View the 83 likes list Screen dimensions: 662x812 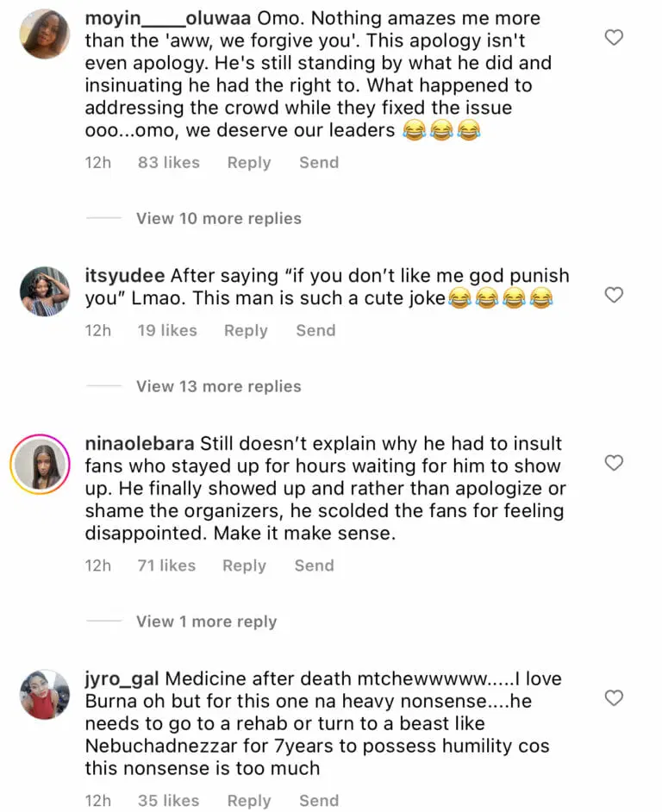pos(168,162)
